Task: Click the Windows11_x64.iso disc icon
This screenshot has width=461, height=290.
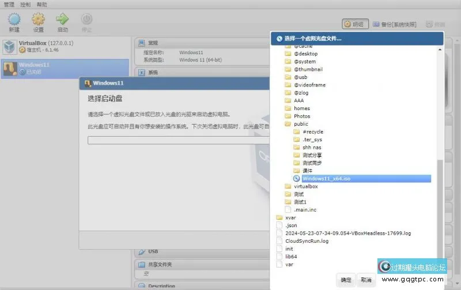Action: pyautogui.click(x=297, y=178)
